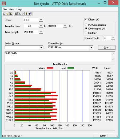Image resolution: width=120 pixels, height=139 pixels.
Task: Click the Save floppy disk icon
Action: (x=11, y=14)
